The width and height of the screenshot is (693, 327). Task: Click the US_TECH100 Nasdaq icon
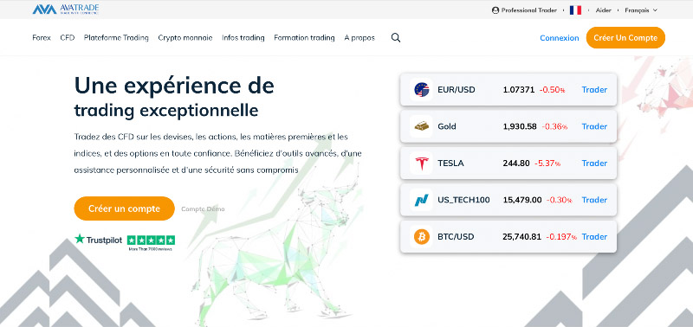[421, 200]
